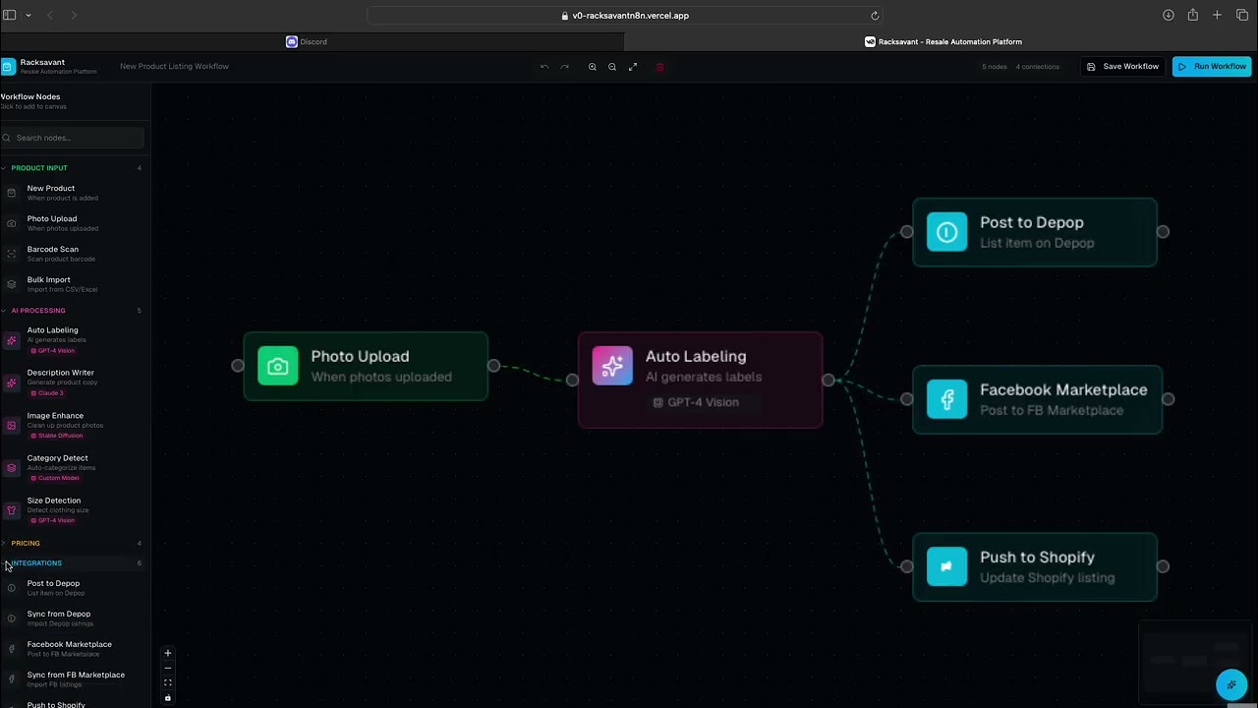Toggle the browser sidebar
The width and height of the screenshot is (1258, 708).
[x=10, y=15]
